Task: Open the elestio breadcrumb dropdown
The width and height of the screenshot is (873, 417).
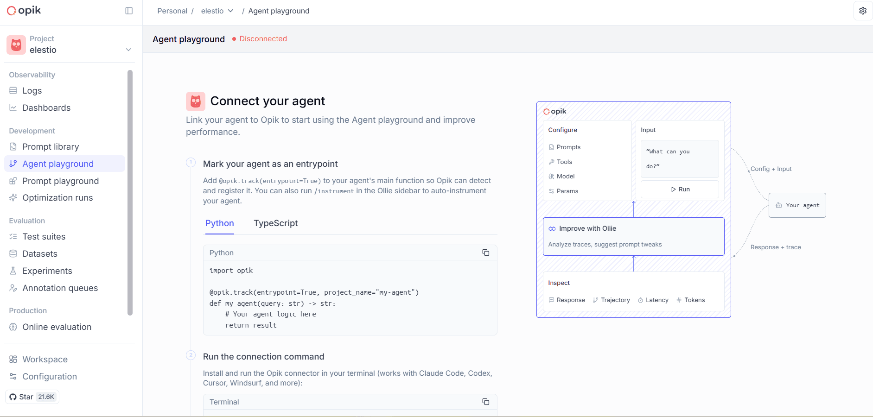Action: (x=217, y=11)
